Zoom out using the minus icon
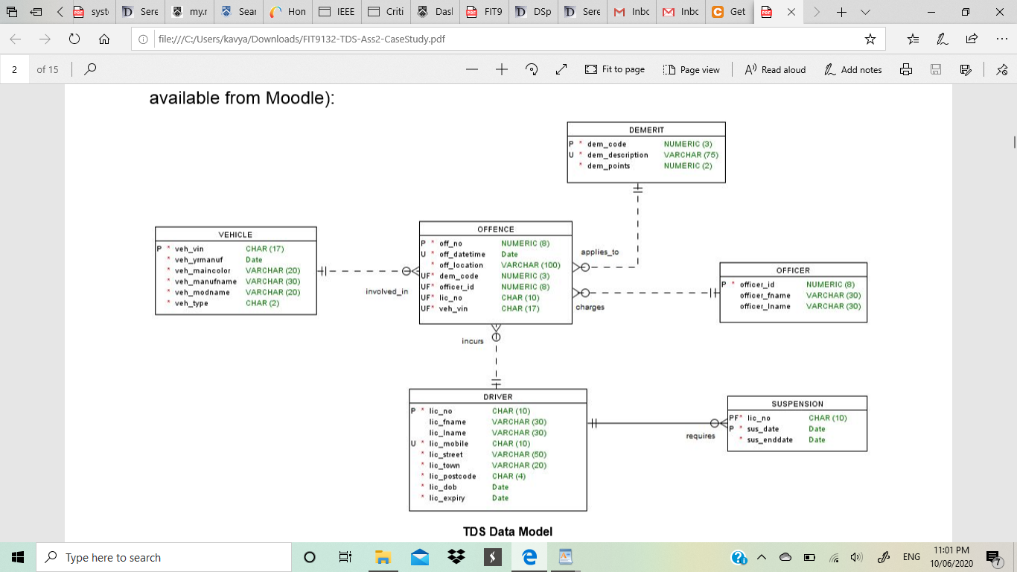 (471, 69)
